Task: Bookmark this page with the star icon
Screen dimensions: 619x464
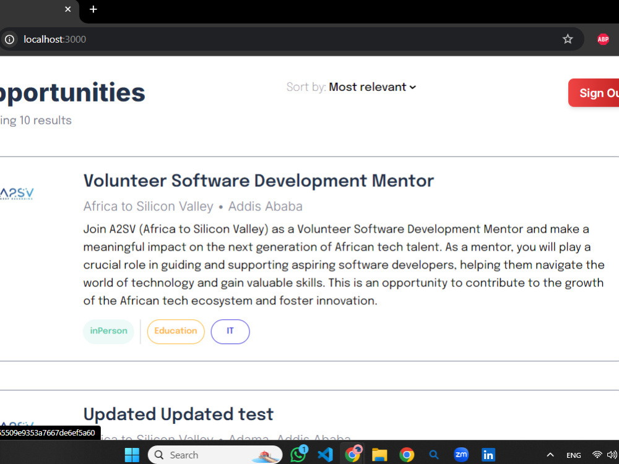Action: click(567, 39)
